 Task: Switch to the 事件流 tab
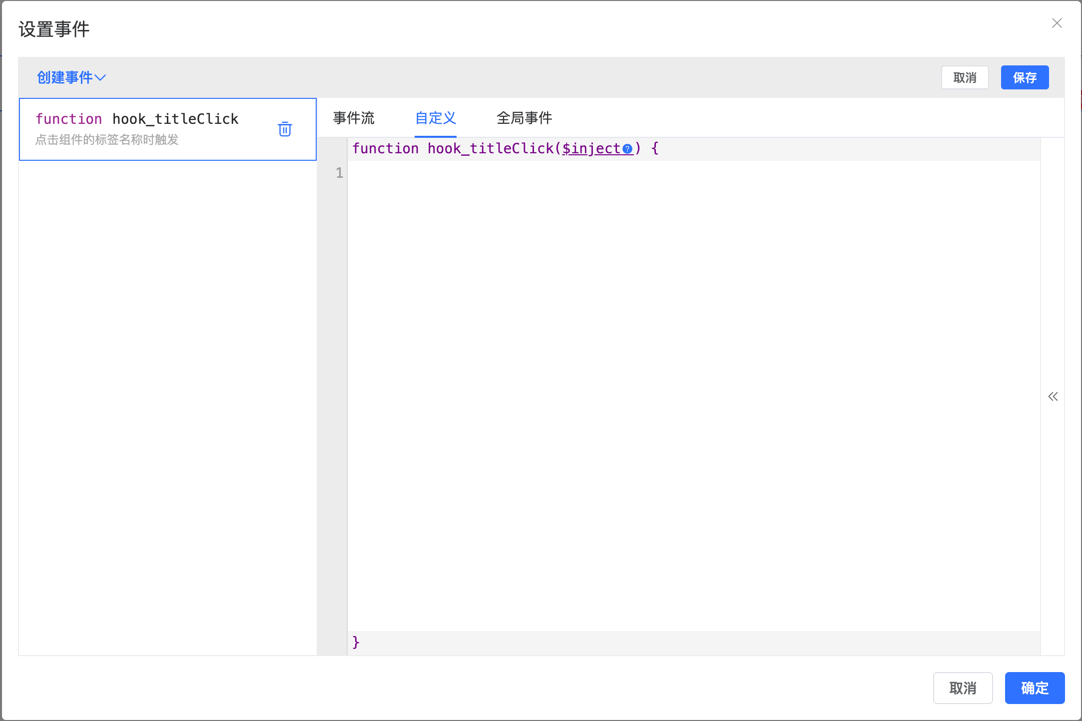(x=354, y=118)
